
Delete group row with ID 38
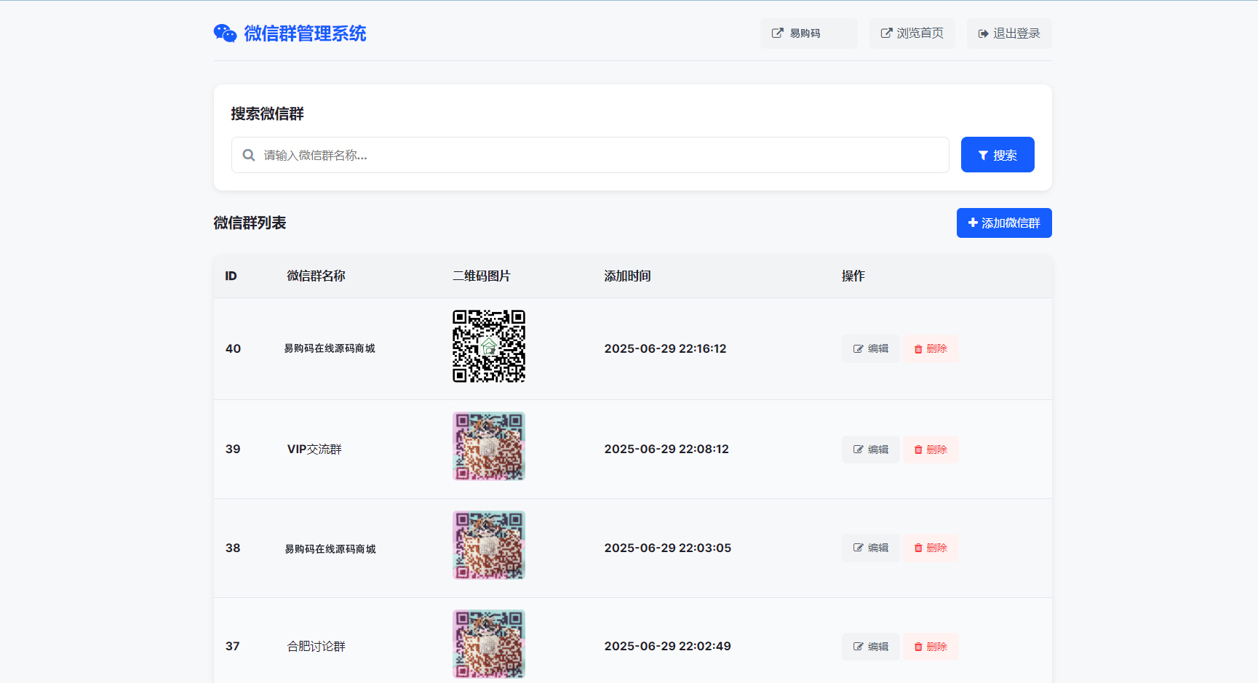pyautogui.click(x=930, y=548)
